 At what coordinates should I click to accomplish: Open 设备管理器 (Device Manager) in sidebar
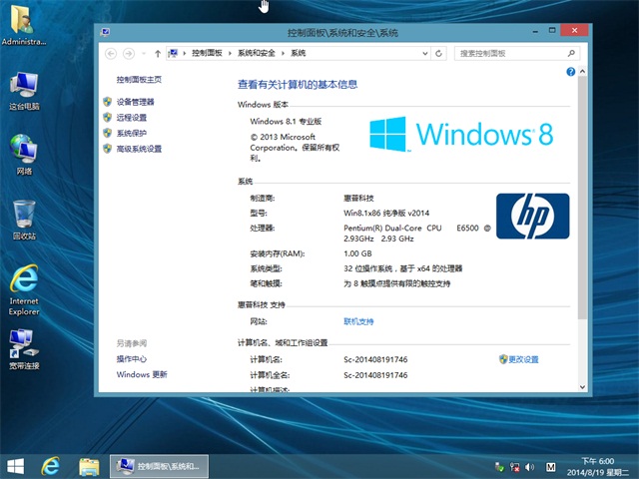point(135,102)
